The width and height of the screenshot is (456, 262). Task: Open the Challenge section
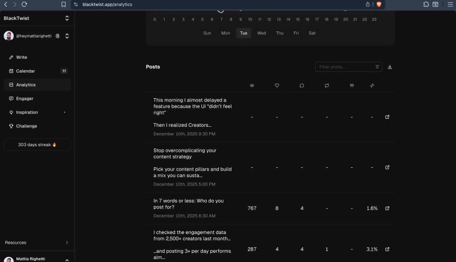37,126
